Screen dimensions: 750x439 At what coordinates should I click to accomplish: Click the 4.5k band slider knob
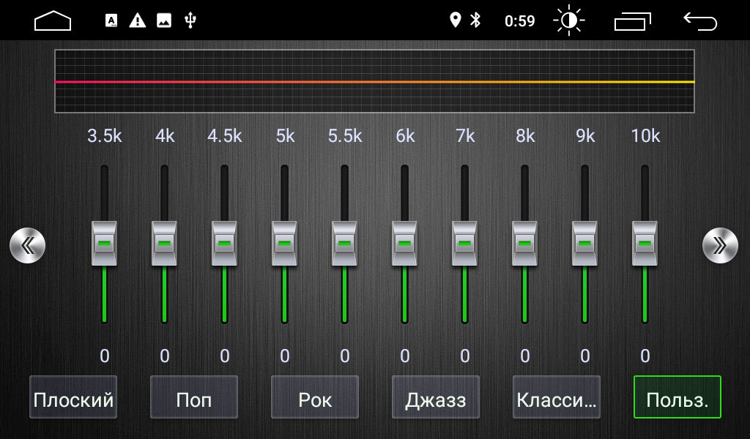click(224, 243)
